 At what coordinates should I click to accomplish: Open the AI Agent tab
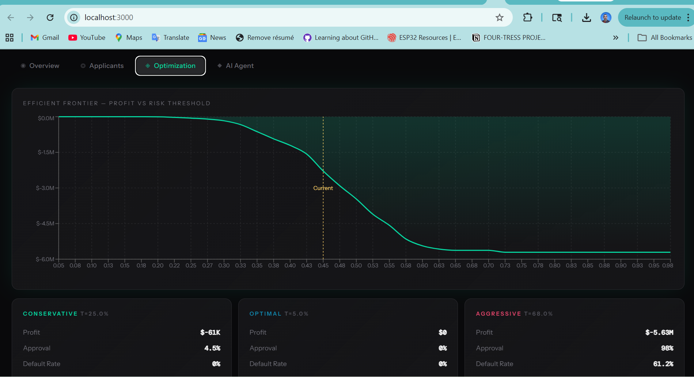point(236,66)
